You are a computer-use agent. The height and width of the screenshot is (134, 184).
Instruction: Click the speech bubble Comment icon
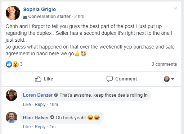[x=109, y=79]
